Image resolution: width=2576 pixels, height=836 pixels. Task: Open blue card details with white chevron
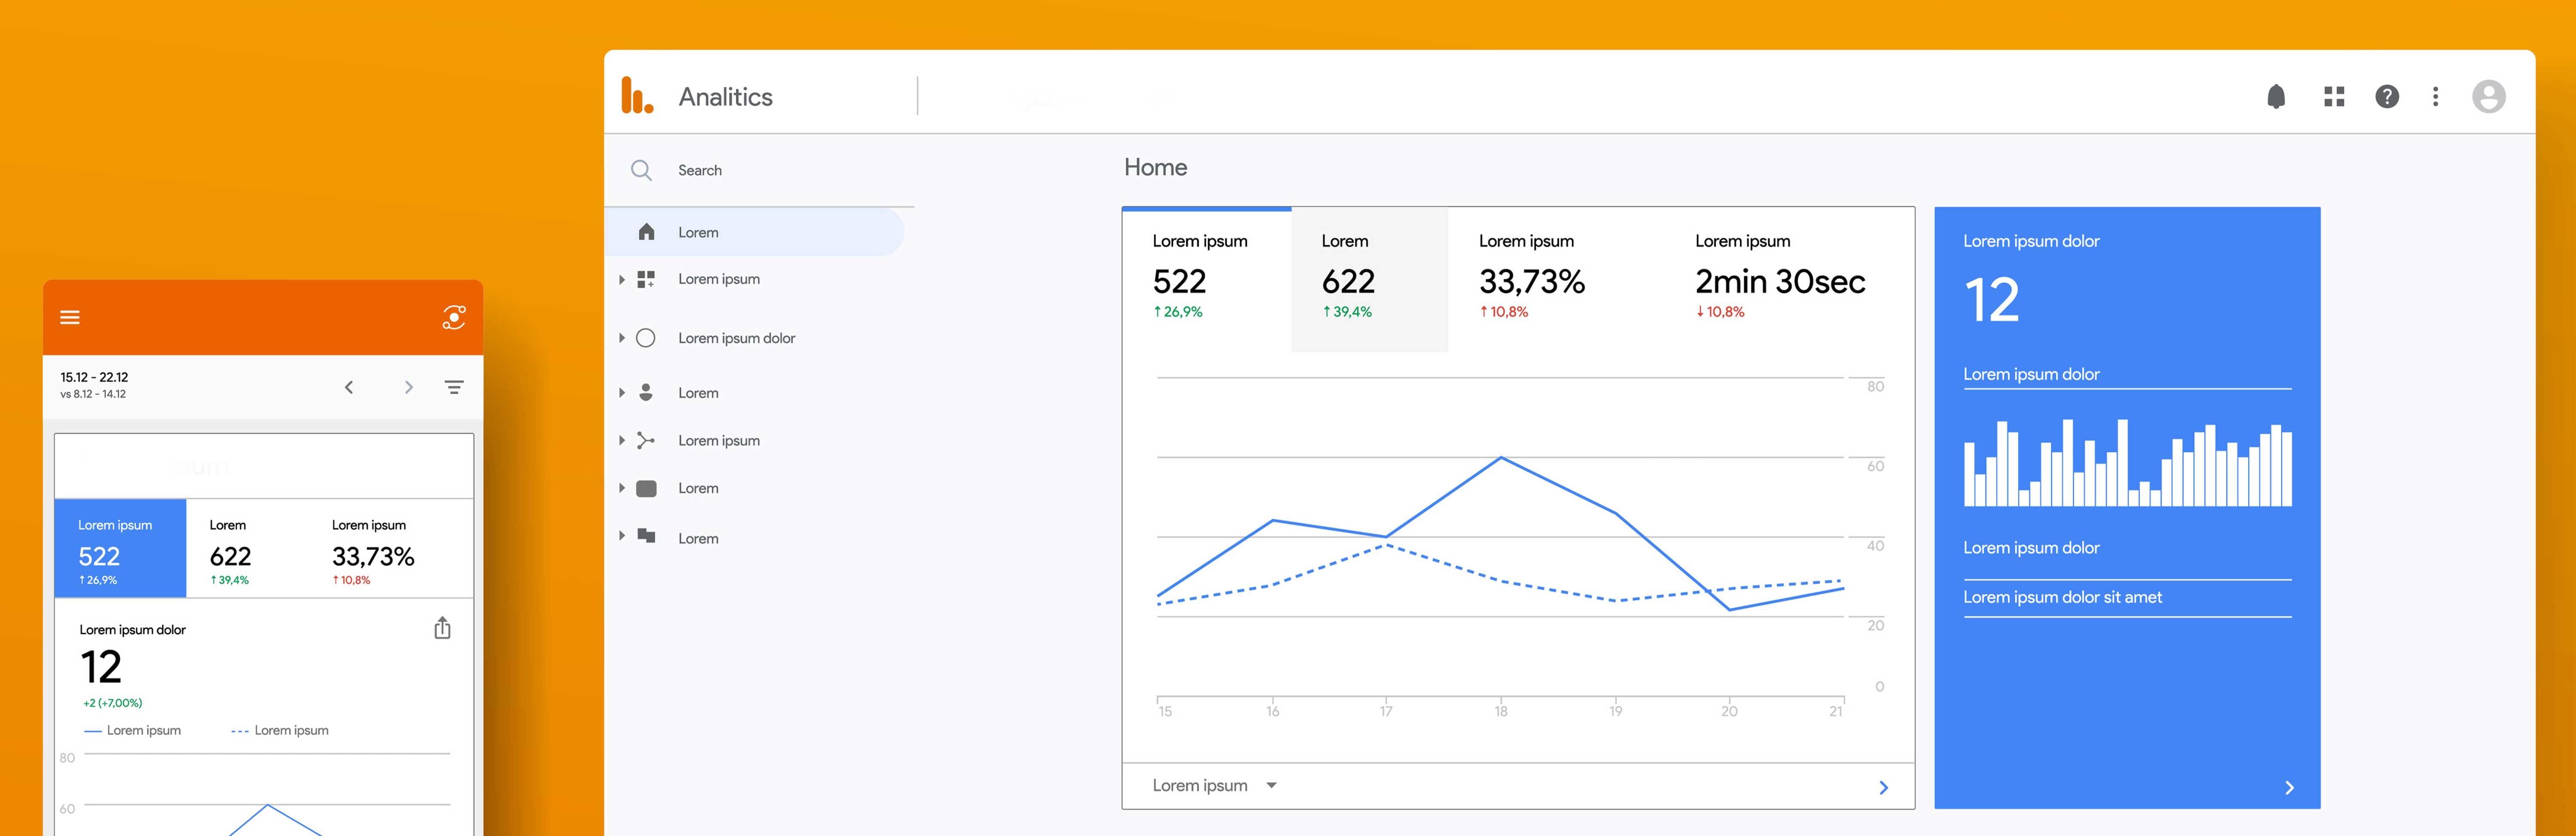point(2289,787)
